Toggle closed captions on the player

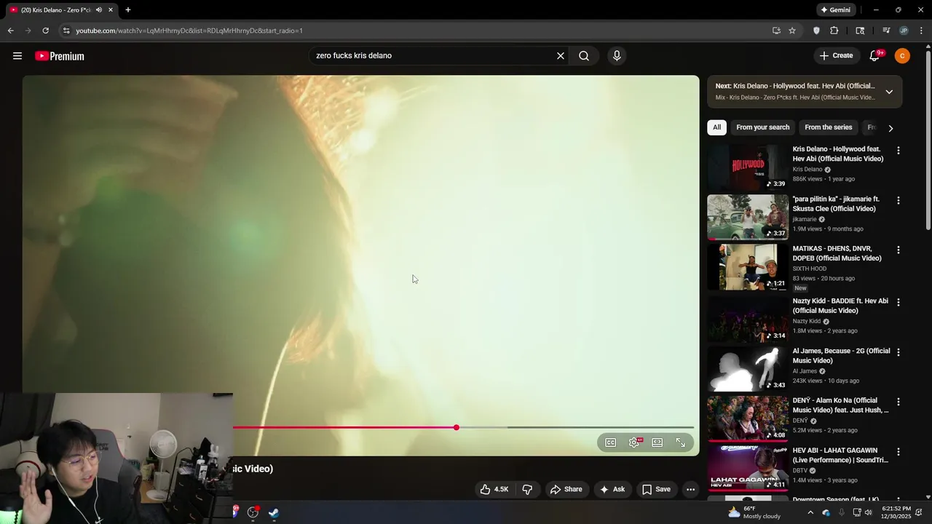point(611,442)
